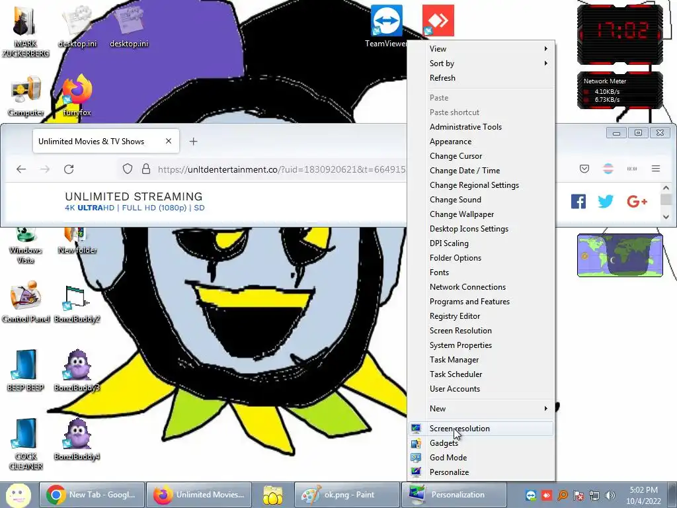Choose Appearance in the context menu

coord(481,142)
